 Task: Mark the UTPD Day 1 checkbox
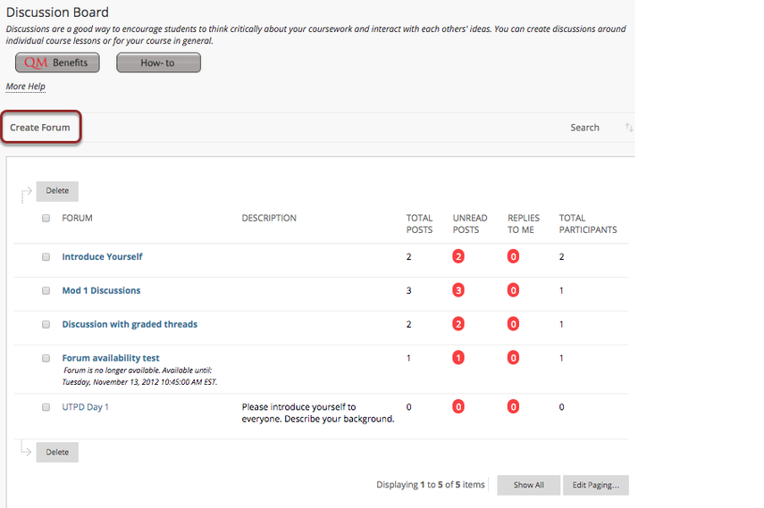46,407
